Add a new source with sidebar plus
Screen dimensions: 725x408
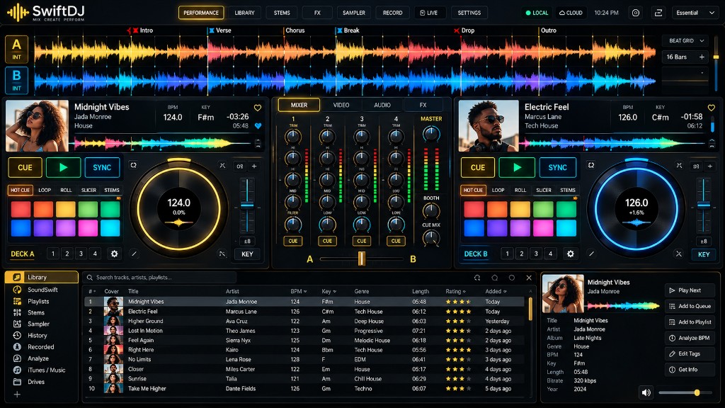pos(17,395)
